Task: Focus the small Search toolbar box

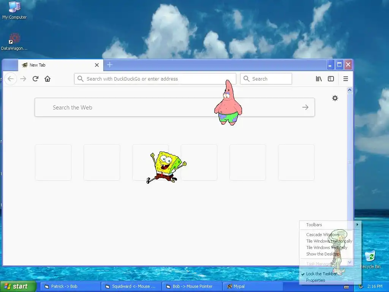Action: point(266,79)
